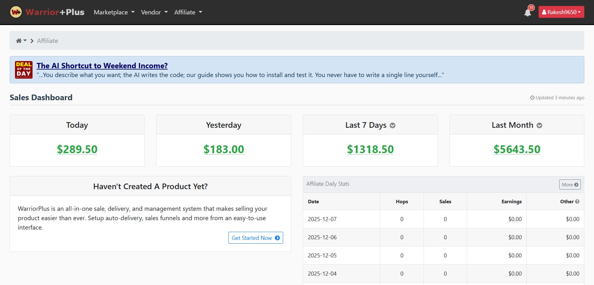Open the notifications bell icon
The height and width of the screenshot is (285, 594).
pyautogui.click(x=527, y=13)
